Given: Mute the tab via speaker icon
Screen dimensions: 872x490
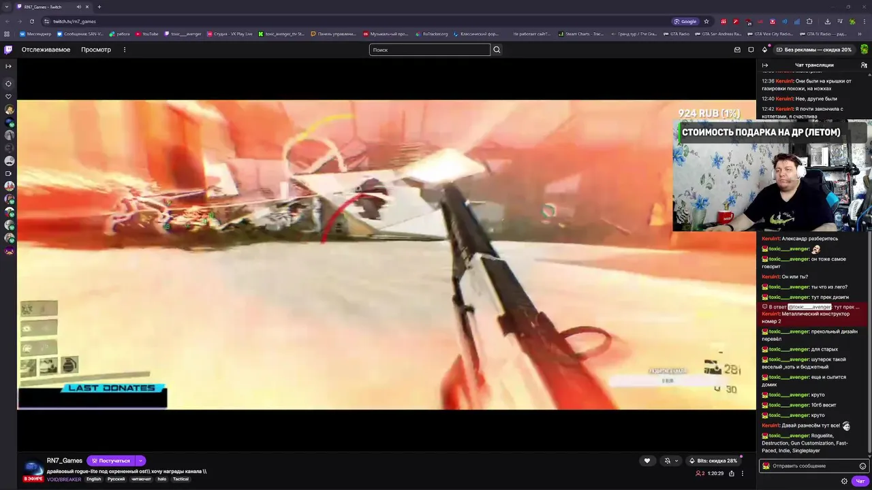Looking at the screenshot, I should (x=78, y=7).
